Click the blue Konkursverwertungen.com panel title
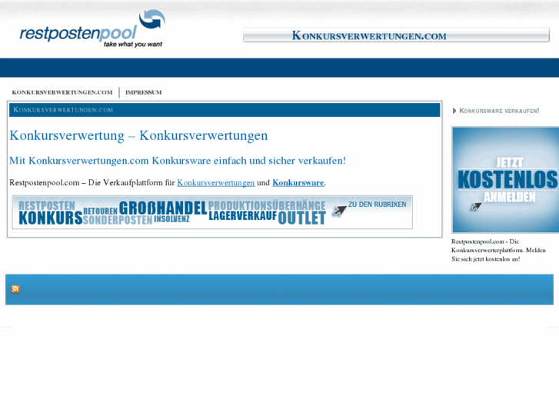Image resolution: width=559 pixels, height=419 pixels. (225, 110)
